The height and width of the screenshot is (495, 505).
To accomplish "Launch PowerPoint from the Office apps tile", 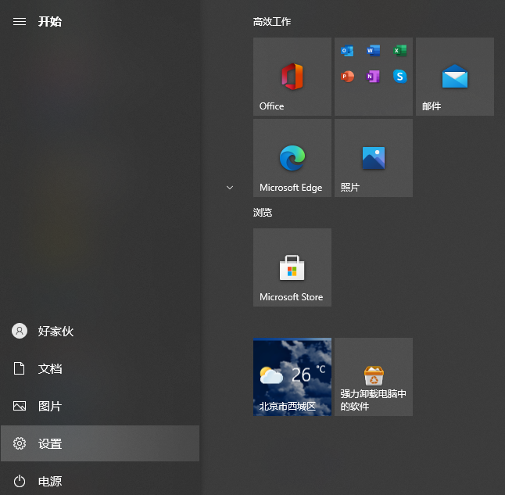I will tap(347, 77).
